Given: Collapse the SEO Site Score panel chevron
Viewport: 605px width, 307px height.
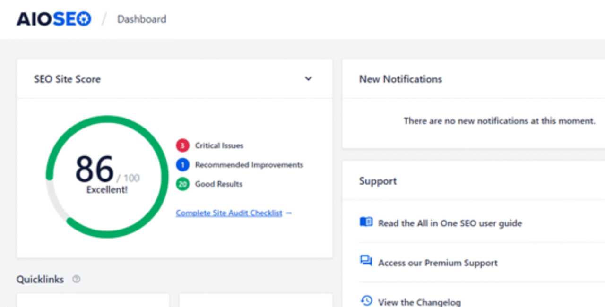Looking at the screenshot, I should point(308,79).
